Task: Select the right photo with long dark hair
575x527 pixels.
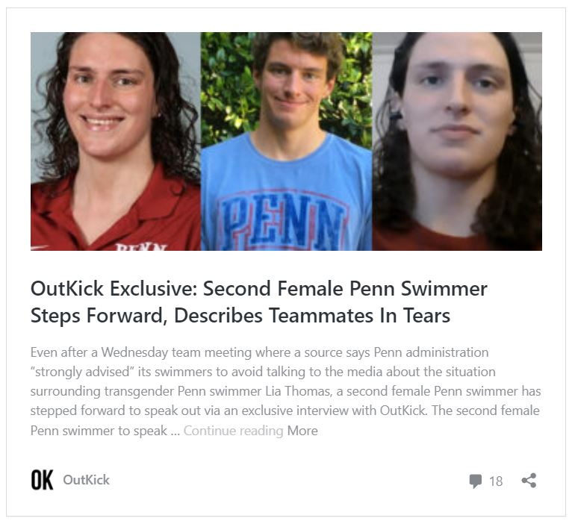Action: click(457, 142)
